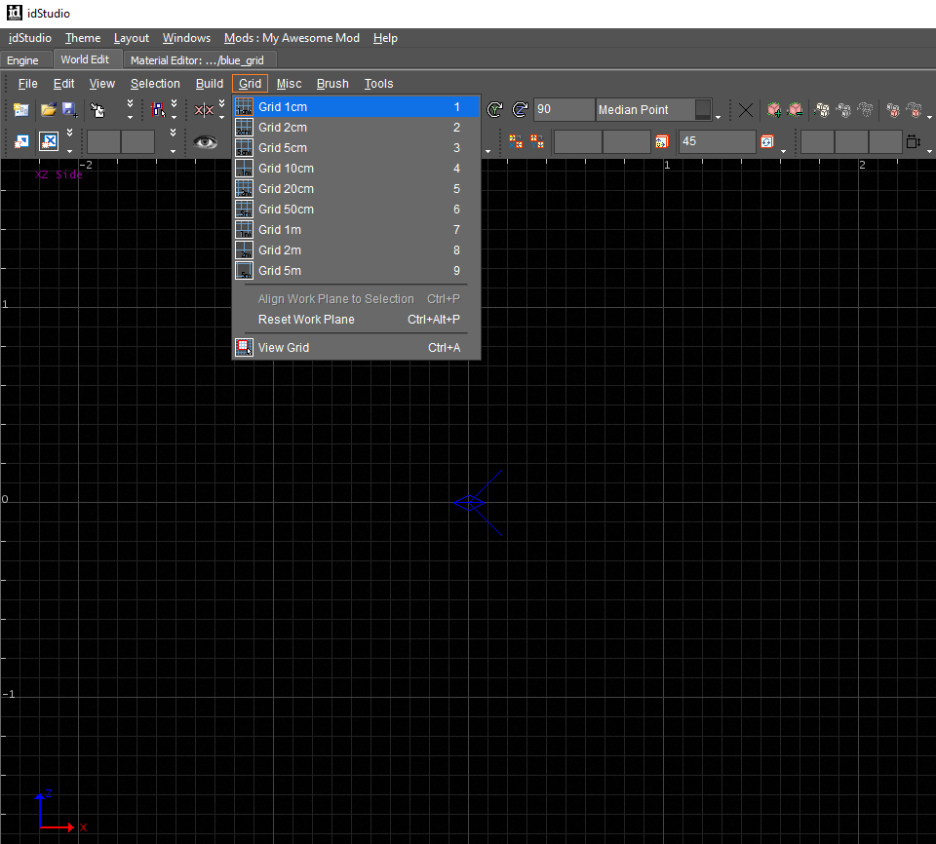
Task: Set grid size to Grid 2m
Action: [x=357, y=250]
